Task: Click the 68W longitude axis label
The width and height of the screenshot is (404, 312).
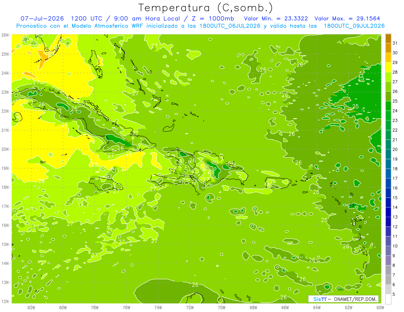Action: tap(253, 307)
